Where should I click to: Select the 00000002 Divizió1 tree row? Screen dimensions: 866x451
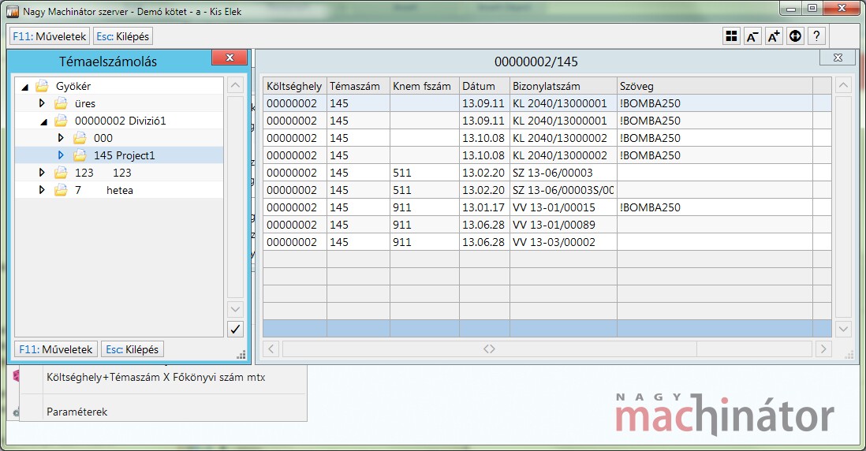[x=119, y=121]
